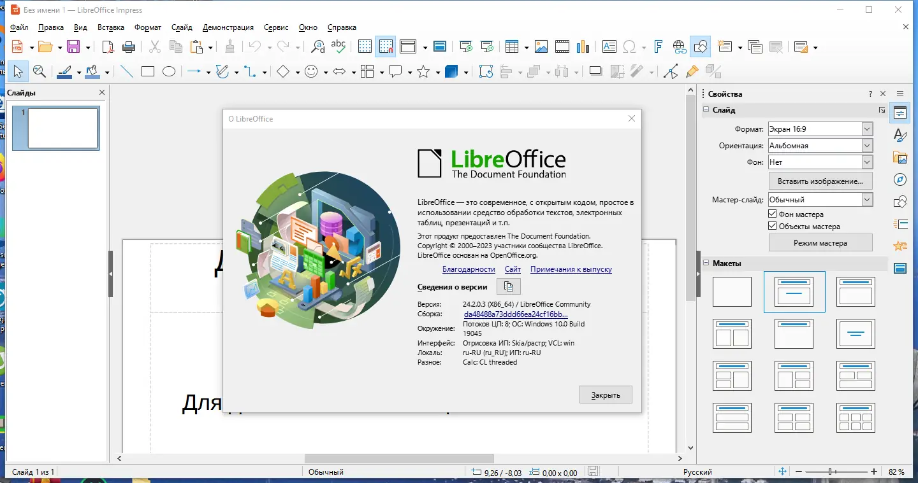Click the smiley Symbol Shapes icon

(x=311, y=72)
